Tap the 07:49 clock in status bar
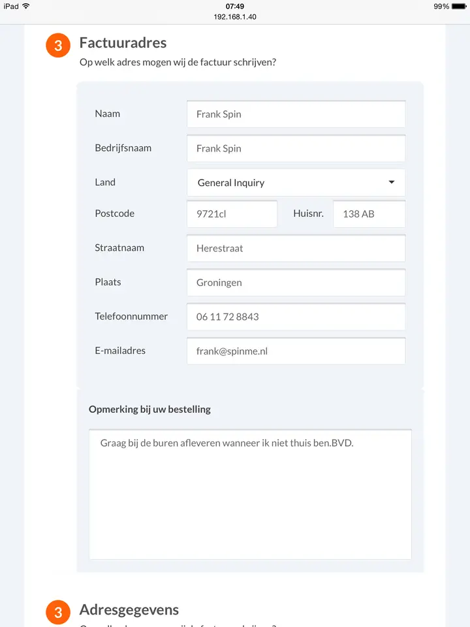Image resolution: width=470 pixels, height=627 pixels. click(235, 7)
